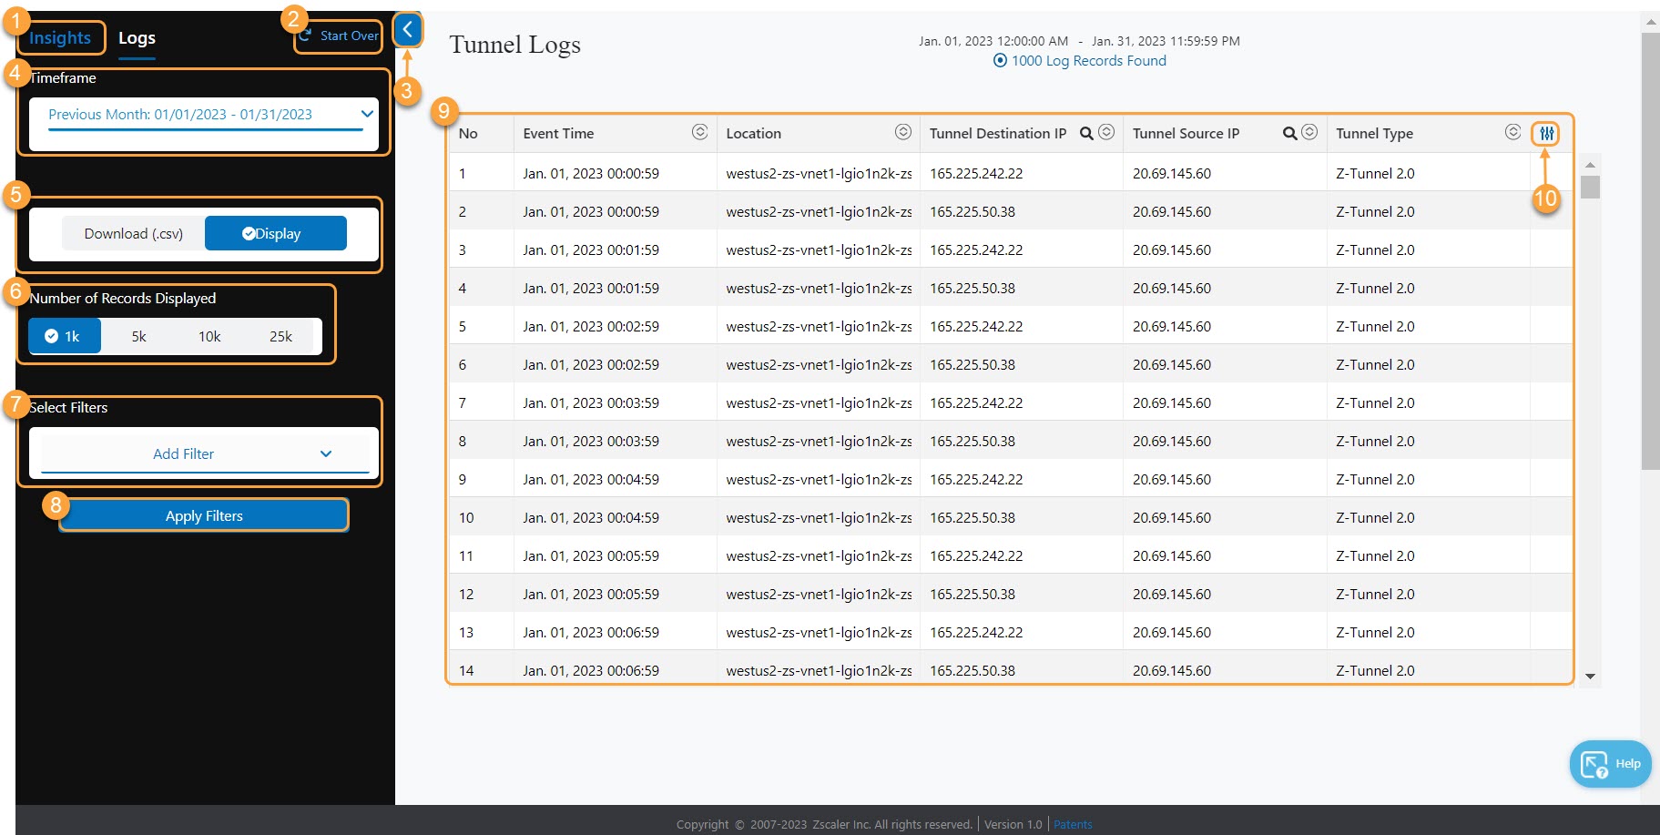Select the Display option
This screenshot has height=835, width=1660.
pos(275,233)
